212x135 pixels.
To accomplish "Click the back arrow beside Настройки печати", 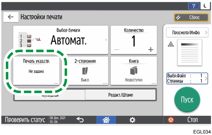I will click(11, 17).
